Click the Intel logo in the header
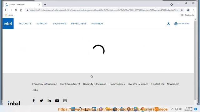 tap(8, 24)
